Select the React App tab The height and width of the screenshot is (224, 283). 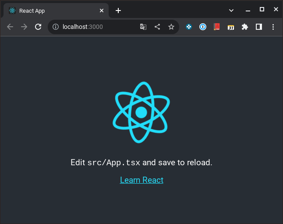pos(53,11)
